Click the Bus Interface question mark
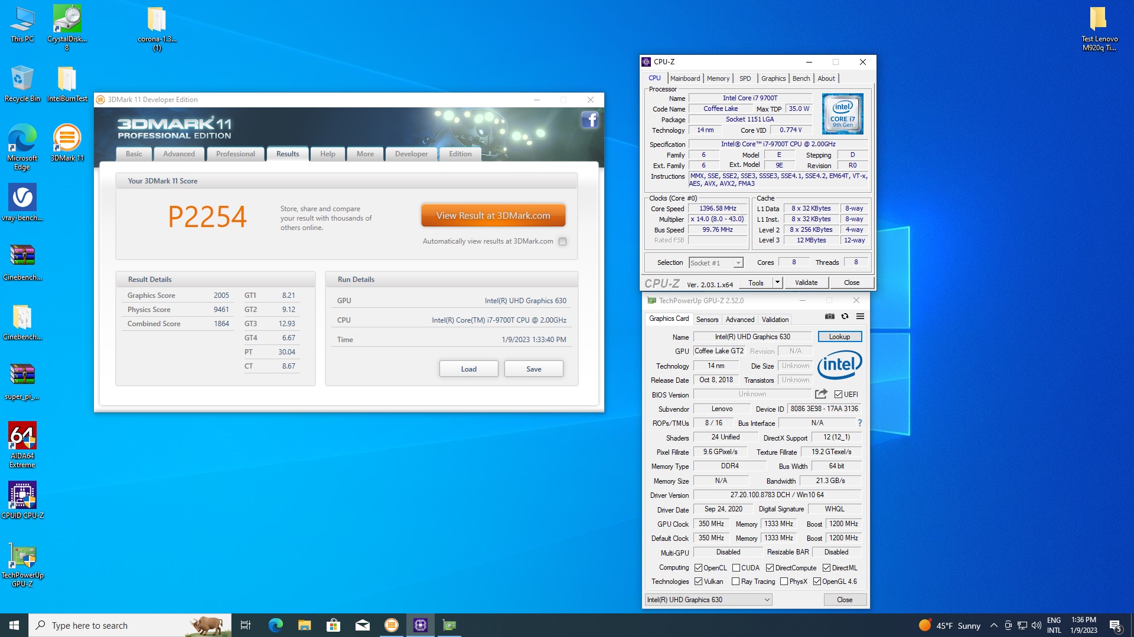This screenshot has height=637, width=1134. [x=860, y=423]
